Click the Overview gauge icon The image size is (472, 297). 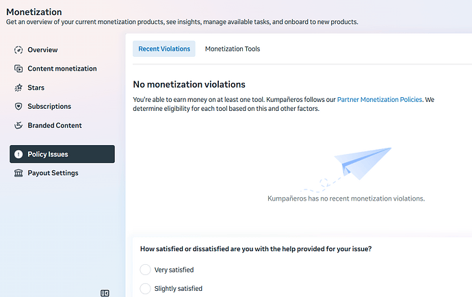[19, 50]
